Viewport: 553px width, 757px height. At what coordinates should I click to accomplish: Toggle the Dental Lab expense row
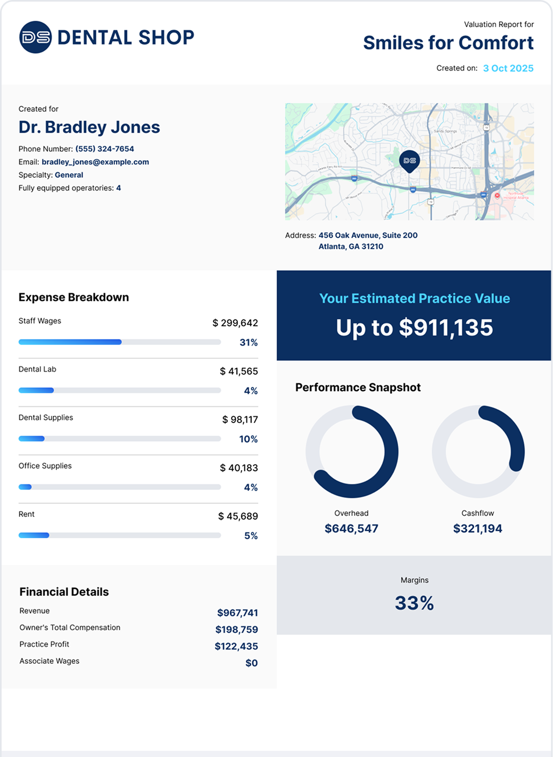138,379
